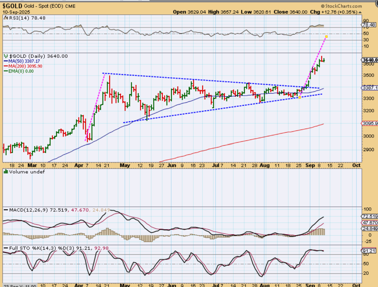Click the red 92.98 stochastic %D value
The image size is (378, 287).
[x=102, y=248]
